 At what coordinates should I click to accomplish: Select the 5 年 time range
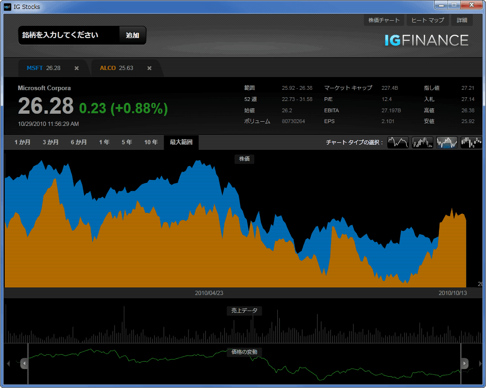(127, 142)
